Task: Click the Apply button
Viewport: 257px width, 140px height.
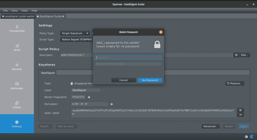Action: click(x=244, y=126)
